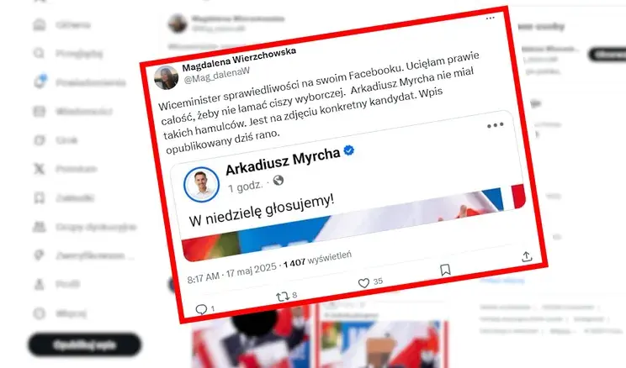The height and width of the screenshot is (368, 626).
Task: Bookmark the tweet by Magdalena Wierzchowska
Action: 446,270
